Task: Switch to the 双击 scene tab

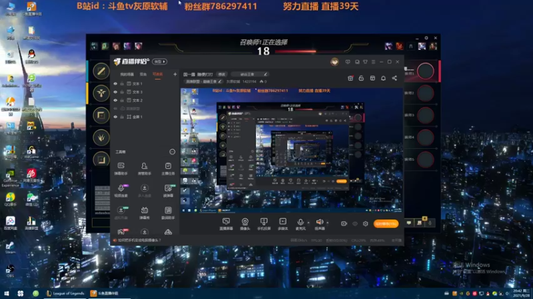Action: point(143,74)
